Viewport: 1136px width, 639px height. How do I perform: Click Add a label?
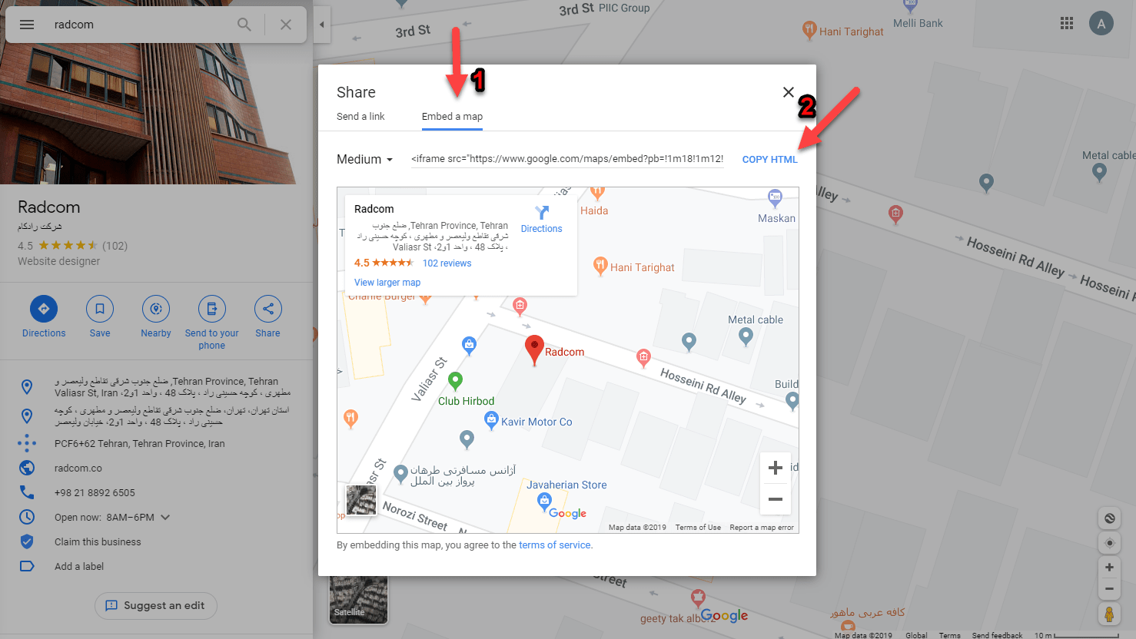(79, 566)
